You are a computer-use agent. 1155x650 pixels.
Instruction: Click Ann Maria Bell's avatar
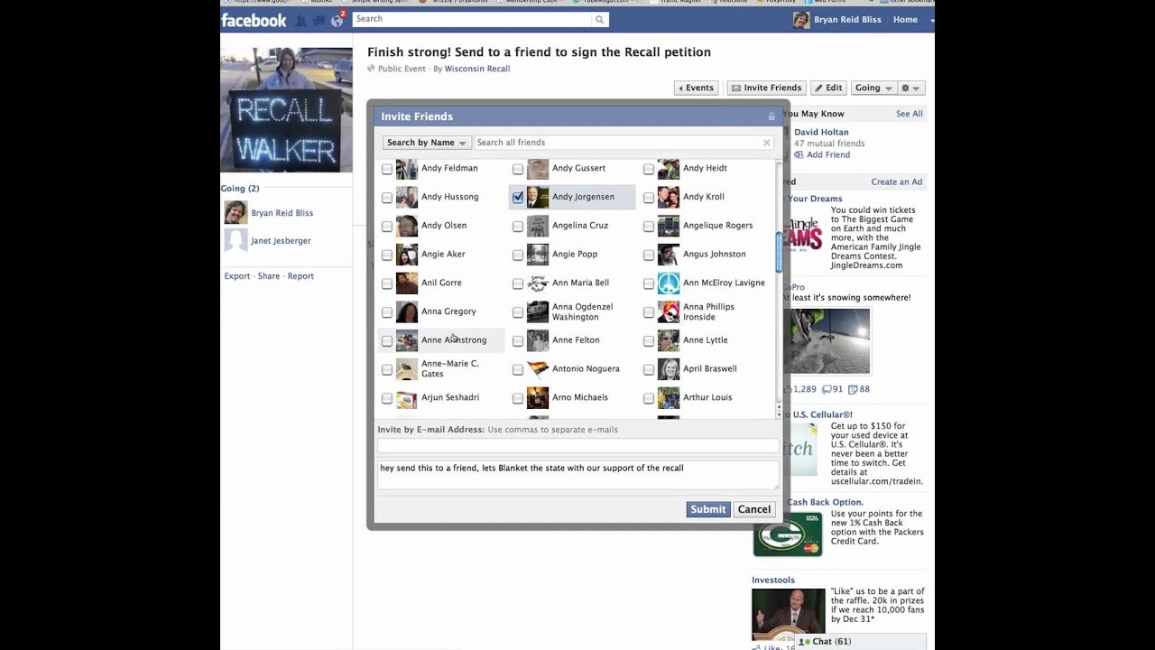pos(538,283)
